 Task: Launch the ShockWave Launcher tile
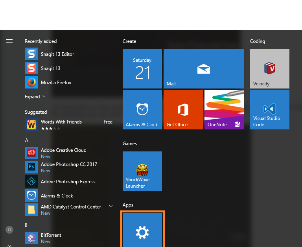pyautogui.click(x=142, y=171)
